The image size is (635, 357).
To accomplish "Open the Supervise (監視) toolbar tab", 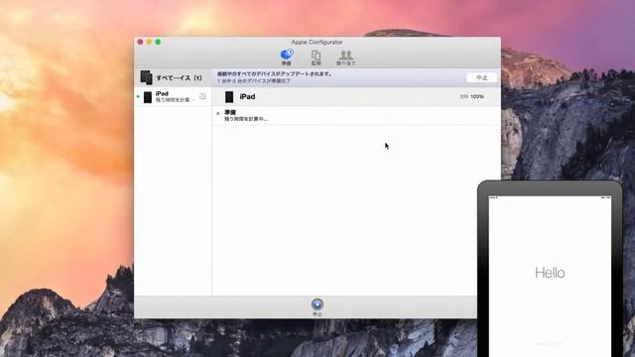I will [316, 58].
